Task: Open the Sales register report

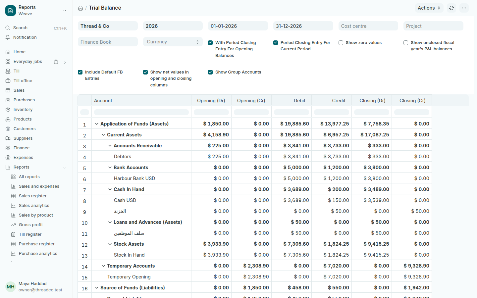Action: pos(32,196)
